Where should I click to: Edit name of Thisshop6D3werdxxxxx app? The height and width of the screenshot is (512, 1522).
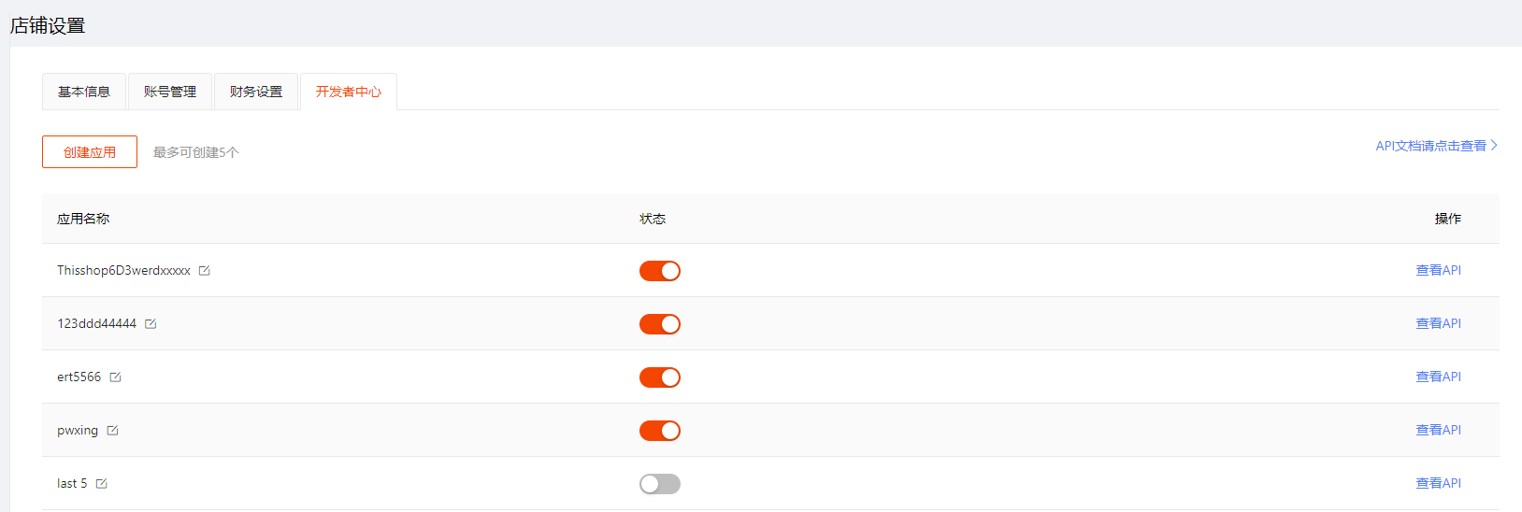[205, 271]
